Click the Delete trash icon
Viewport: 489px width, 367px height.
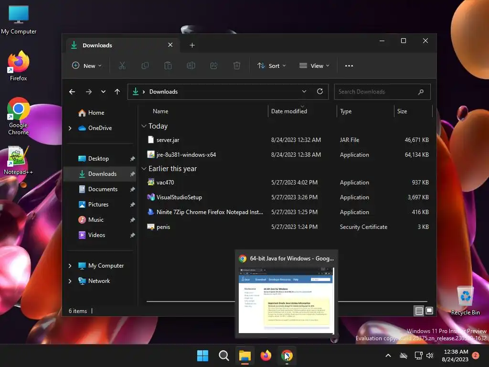[237, 65]
